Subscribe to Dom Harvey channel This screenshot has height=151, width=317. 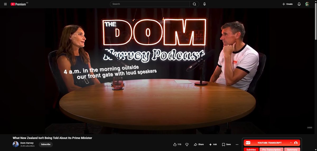pyautogui.click(x=46, y=144)
